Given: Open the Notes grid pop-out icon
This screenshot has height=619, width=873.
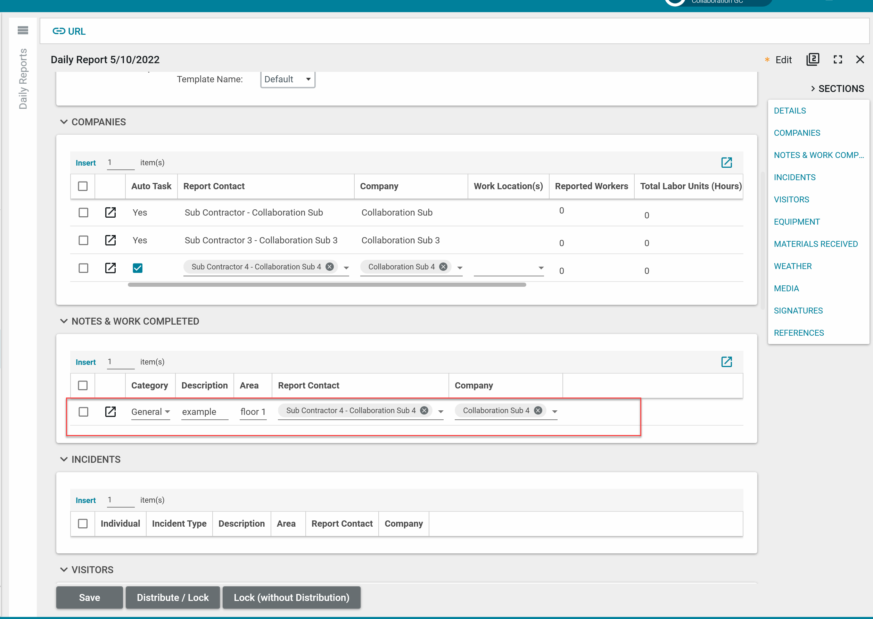Looking at the screenshot, I should coord(726,362).
